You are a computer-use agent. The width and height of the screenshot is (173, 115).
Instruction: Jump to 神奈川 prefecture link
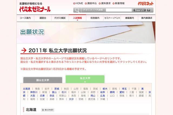click(34, 92)
